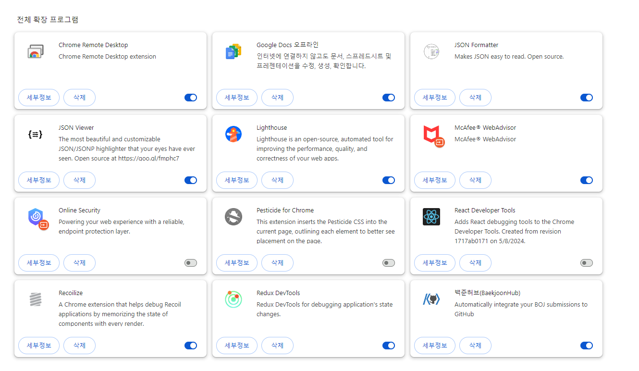The width and height of the screenshot is (639, 371).
Task: Open Recoilize 세부정보 details
Action: tap(39, 346)
